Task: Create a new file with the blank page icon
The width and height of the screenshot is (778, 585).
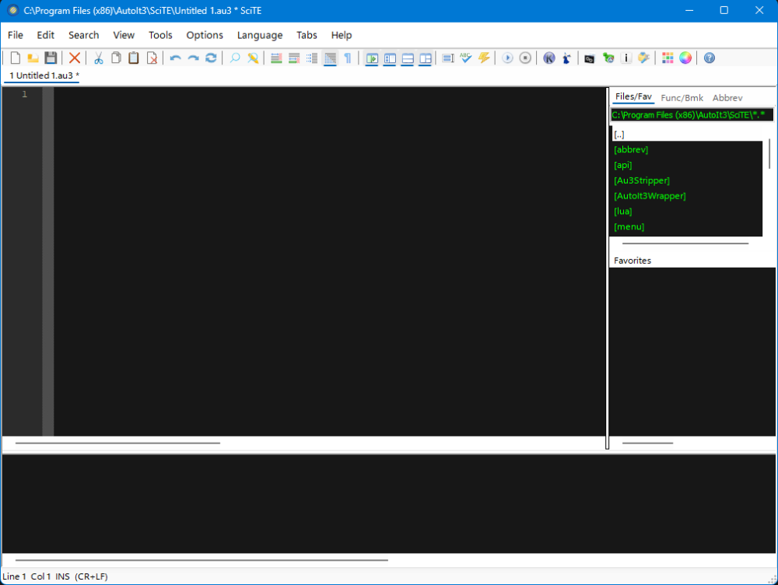Action: click(16, 58)
